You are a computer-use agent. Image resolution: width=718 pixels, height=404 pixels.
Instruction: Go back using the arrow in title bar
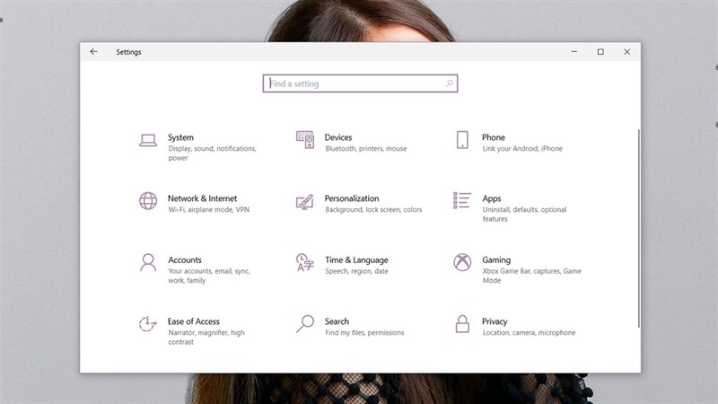click(x=94, y=52)
